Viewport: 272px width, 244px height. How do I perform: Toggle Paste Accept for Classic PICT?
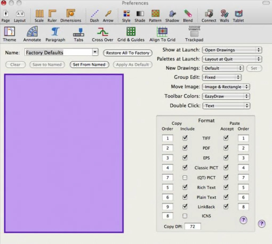pyautogui.click(x=226, y=167)
